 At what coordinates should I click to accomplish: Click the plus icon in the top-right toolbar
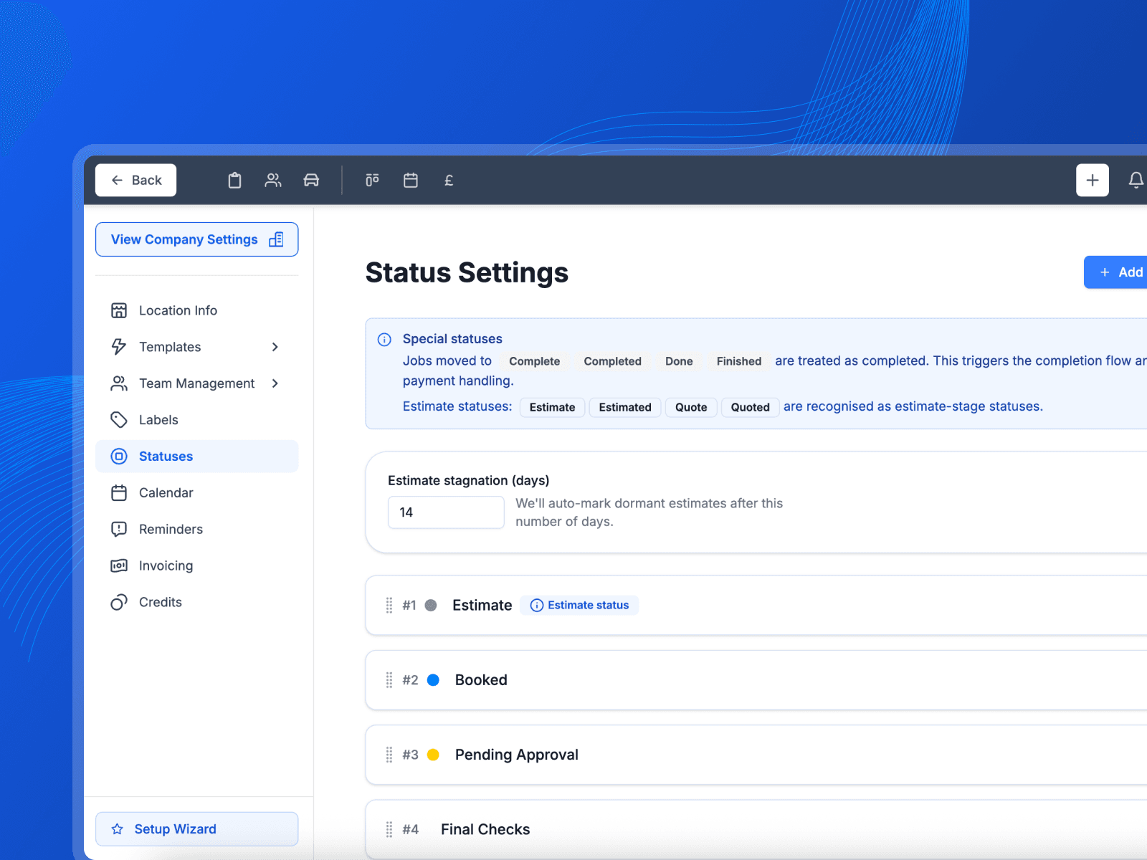click(1092, 180)
